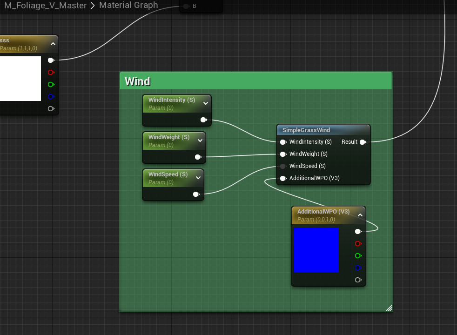Click the green channel output pin of AdditionalWPO node
This screenshot has width=457, height=335.
pos(358,255)
